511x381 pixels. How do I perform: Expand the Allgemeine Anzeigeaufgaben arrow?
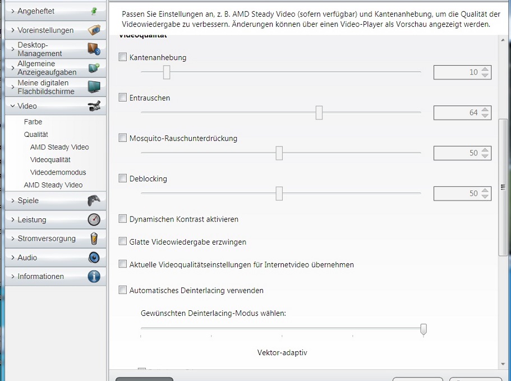click(x=13, y=68)
